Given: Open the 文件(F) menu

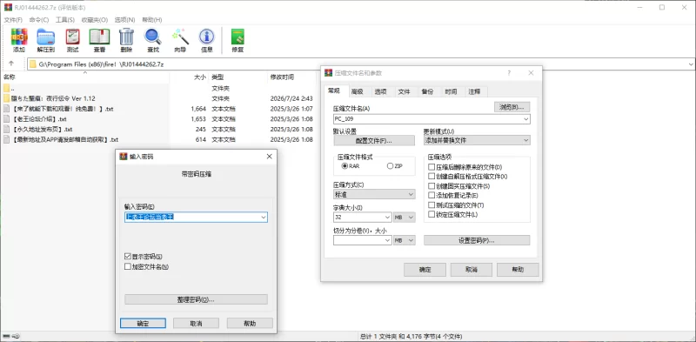Looking at the screenshot, I should (13, 20).
